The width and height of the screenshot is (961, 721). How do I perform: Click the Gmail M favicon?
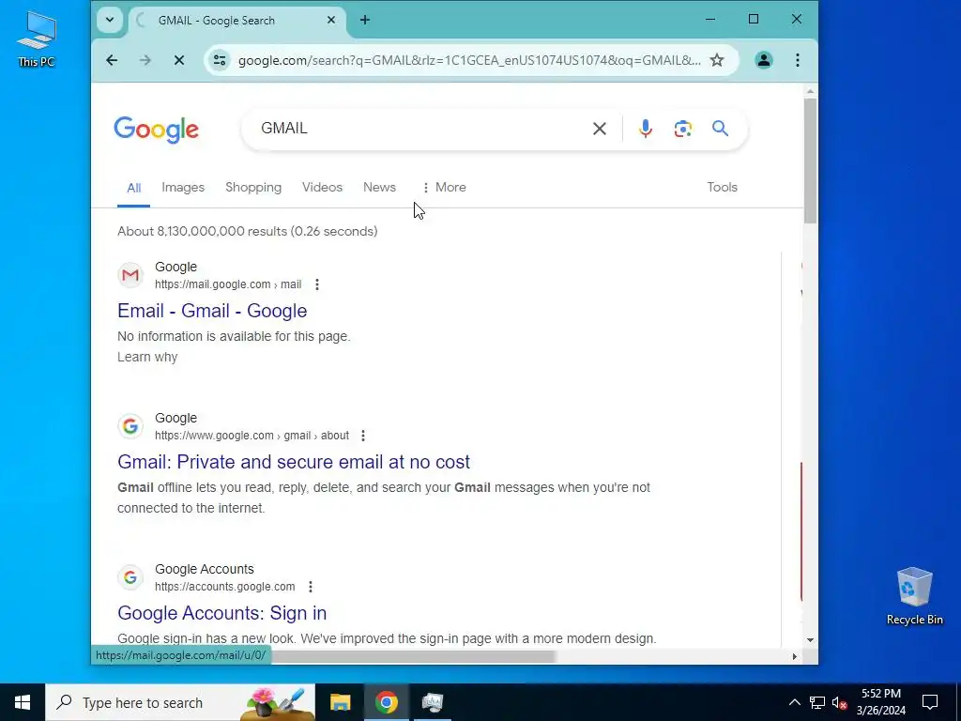tap(130, 275)
